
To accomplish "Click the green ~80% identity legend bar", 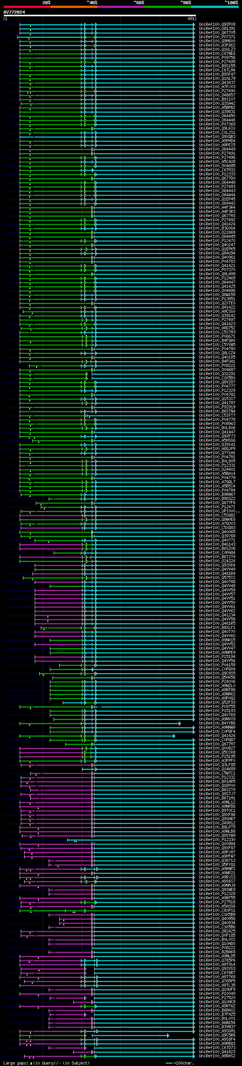I will click(168, 7).
